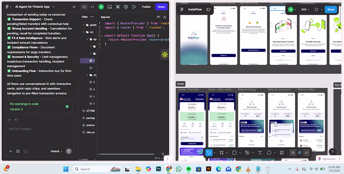Click the Publish button

point(146,7)
